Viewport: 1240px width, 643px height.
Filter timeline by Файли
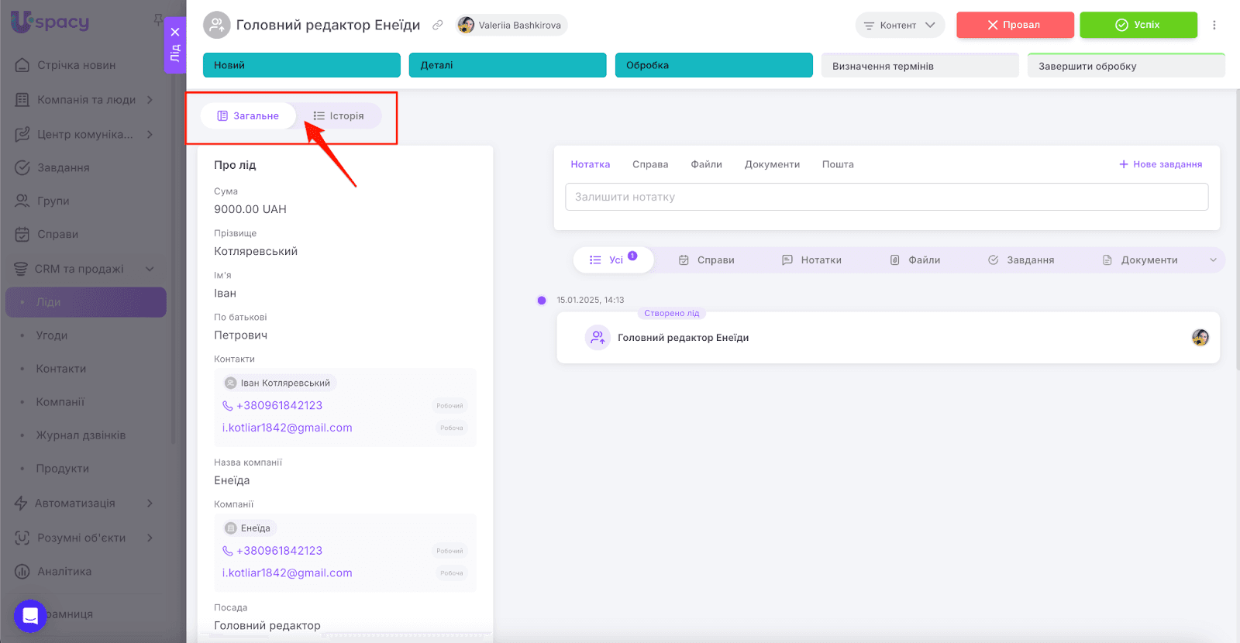tap(914, 260)
